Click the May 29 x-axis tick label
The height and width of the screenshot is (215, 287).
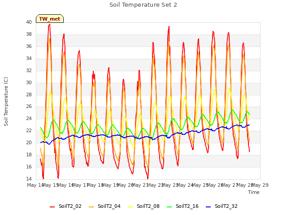click(x=261, y=185)
